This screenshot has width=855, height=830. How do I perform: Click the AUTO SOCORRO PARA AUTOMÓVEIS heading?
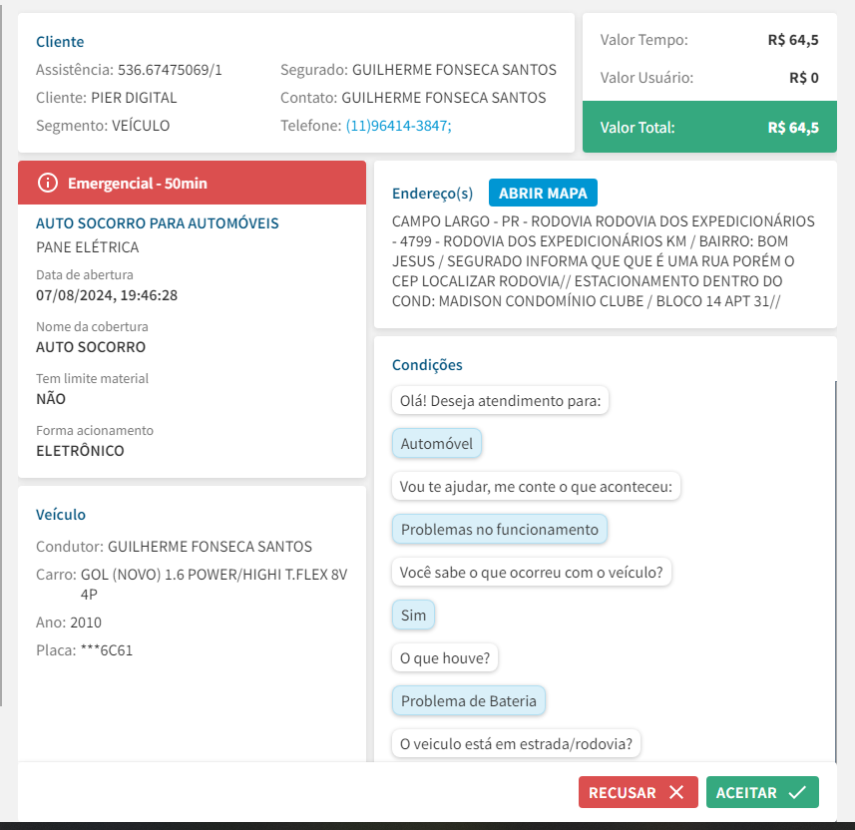[x=158, y=223]
